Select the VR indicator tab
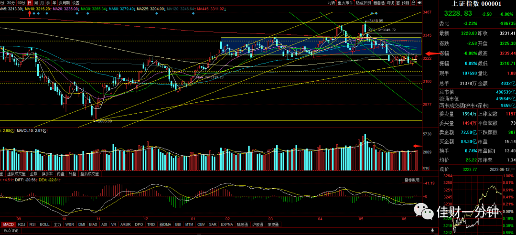 (x=114, y=224)
